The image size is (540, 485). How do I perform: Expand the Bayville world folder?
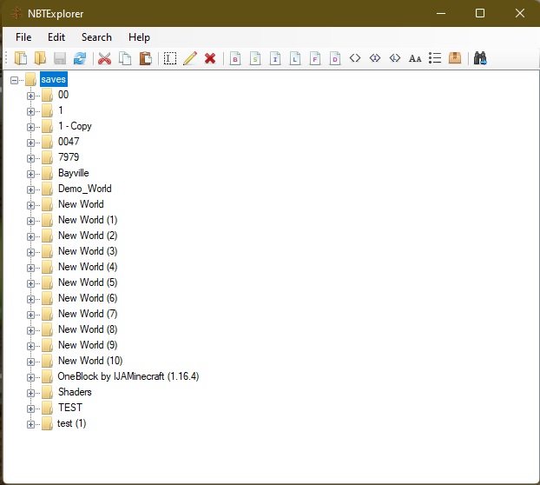(30, 173)
